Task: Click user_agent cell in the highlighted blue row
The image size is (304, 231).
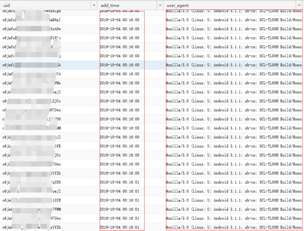Action: (x=233, y=65)
